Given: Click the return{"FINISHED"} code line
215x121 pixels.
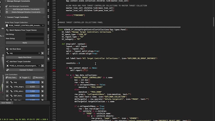Looking at the screenshot, I should (x=76, y=15).
